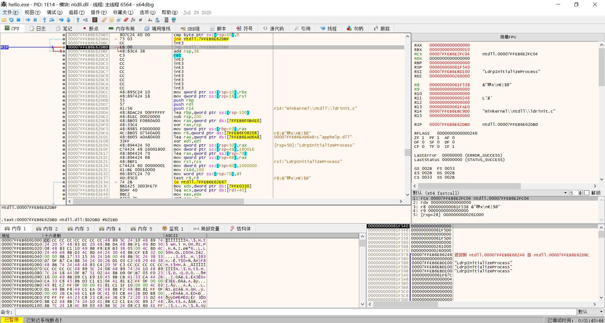Select the 内存 2 dump tab
The image size is (605, 323).
[47, 229]
